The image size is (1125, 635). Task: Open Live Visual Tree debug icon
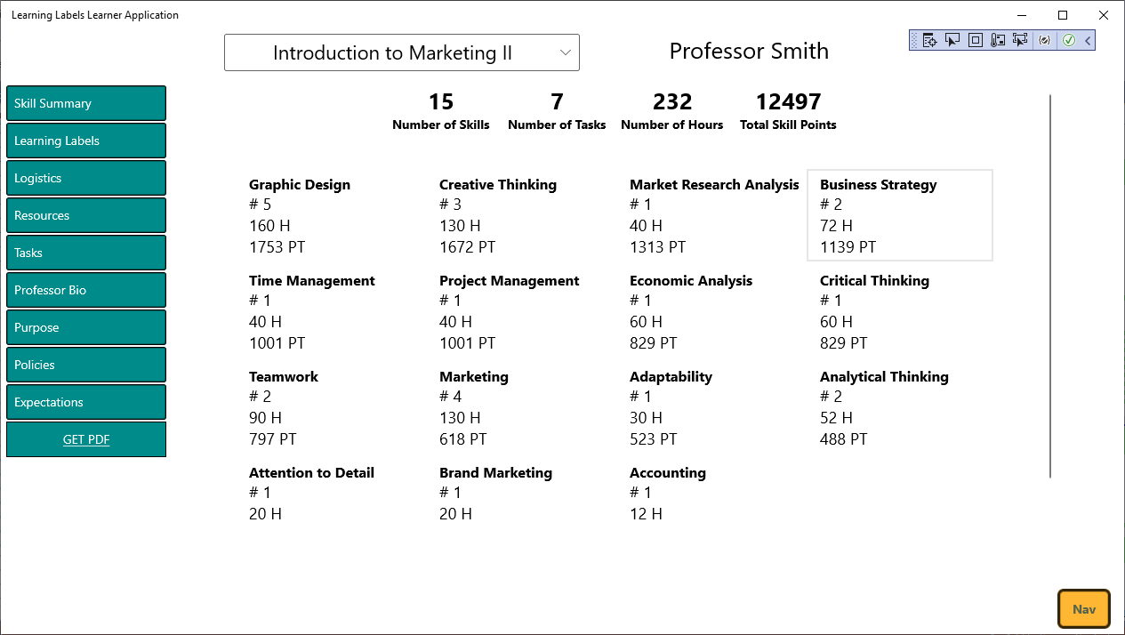coord(929,40)
